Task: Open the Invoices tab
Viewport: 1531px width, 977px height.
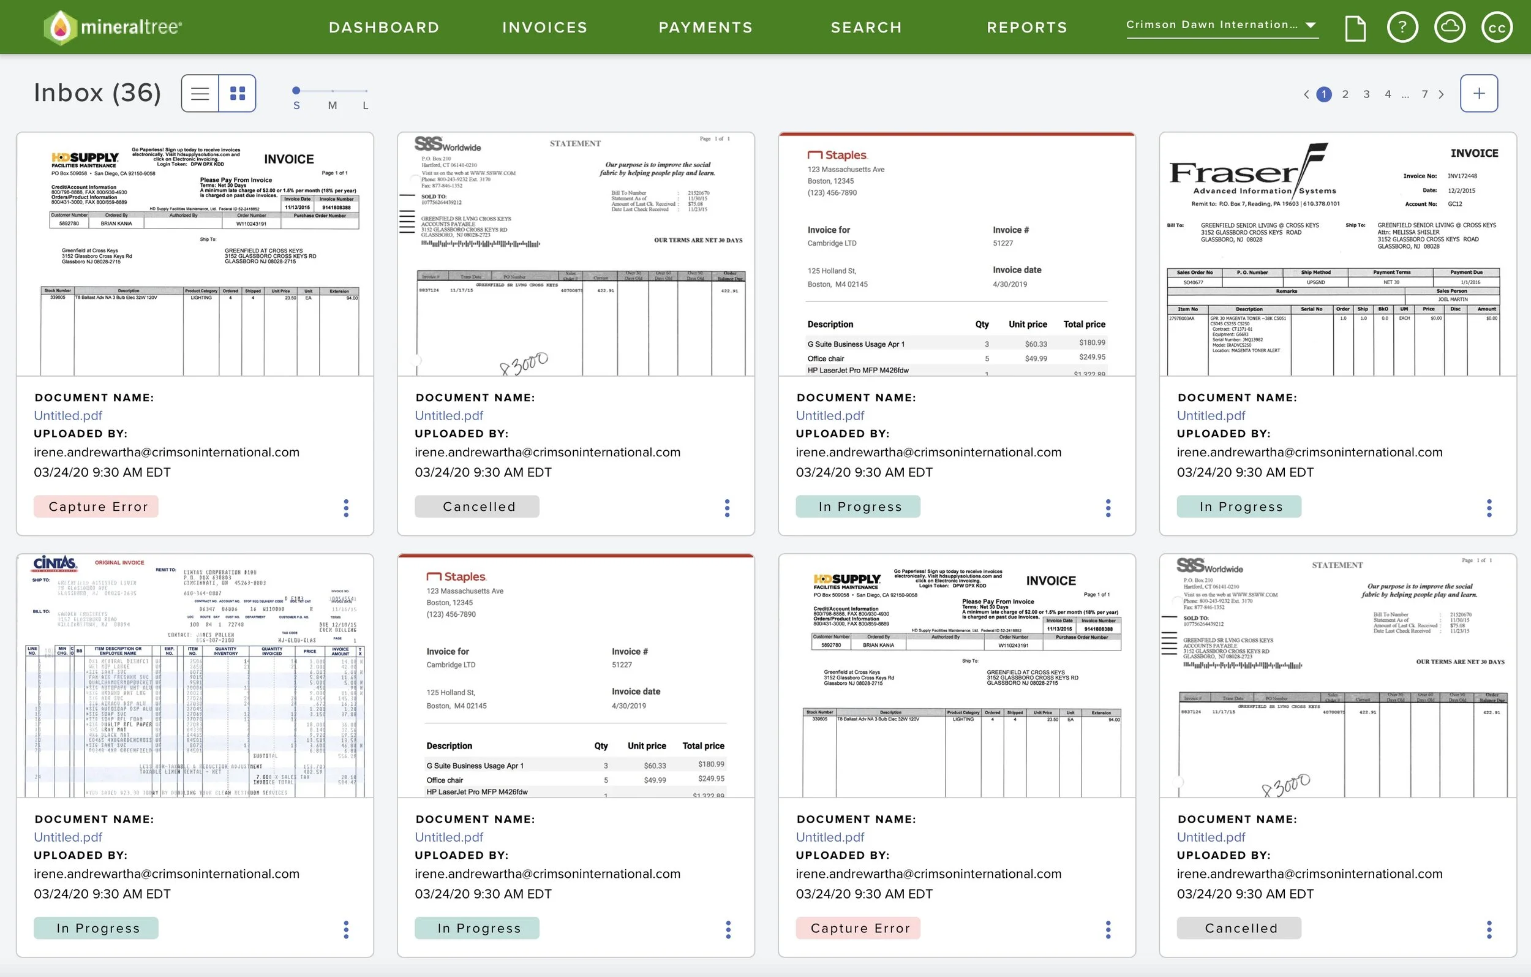Action: point(544,28)
